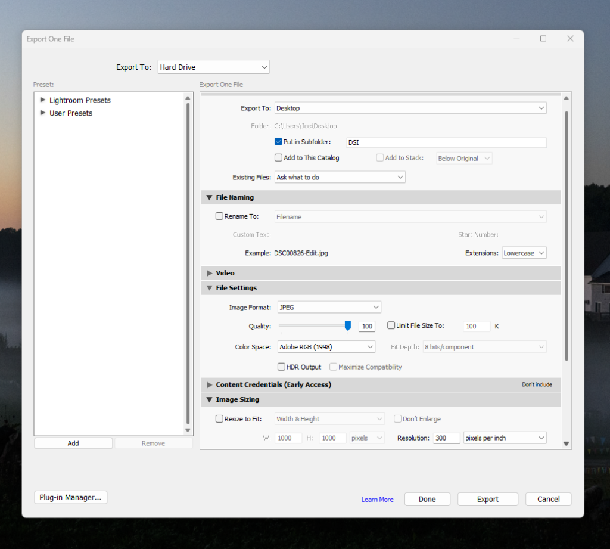
Task: Expand the Video section triangle
Action: (209, 273)
